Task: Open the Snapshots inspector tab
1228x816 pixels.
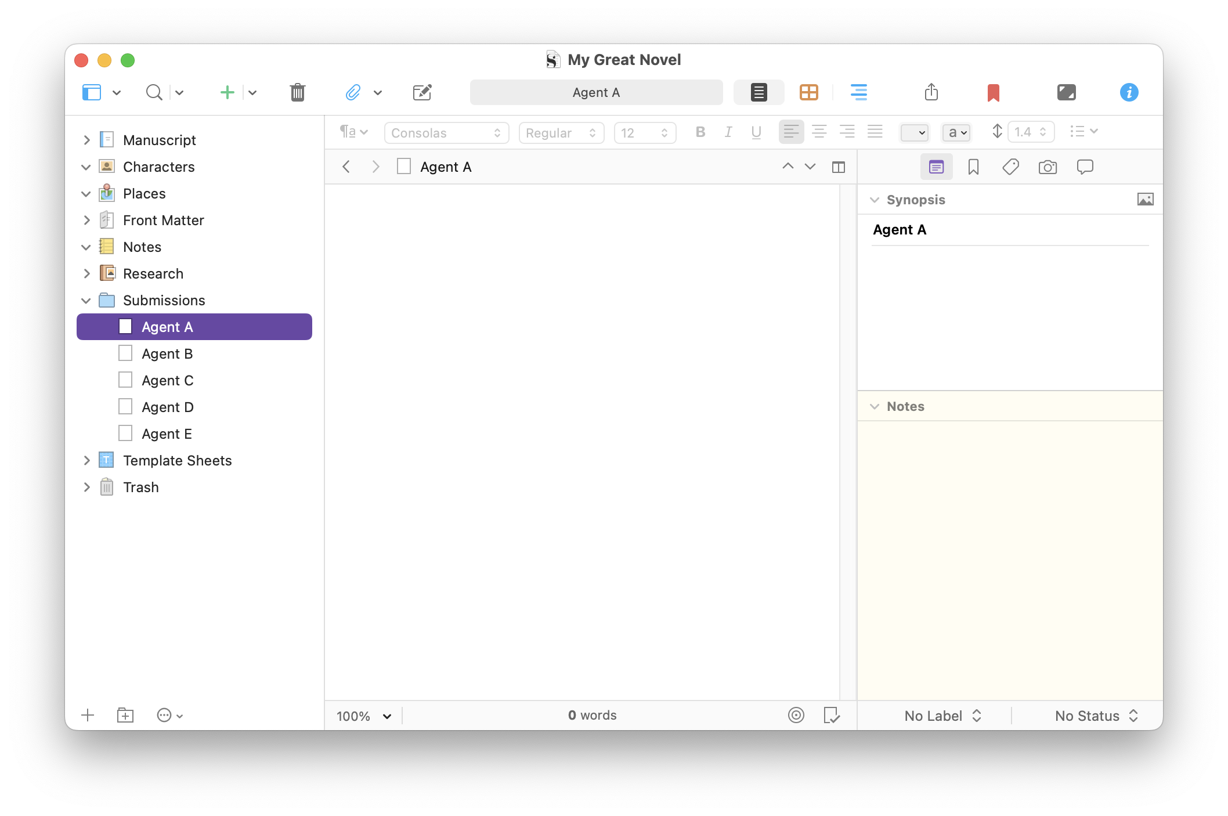Action: point(1047,167)
